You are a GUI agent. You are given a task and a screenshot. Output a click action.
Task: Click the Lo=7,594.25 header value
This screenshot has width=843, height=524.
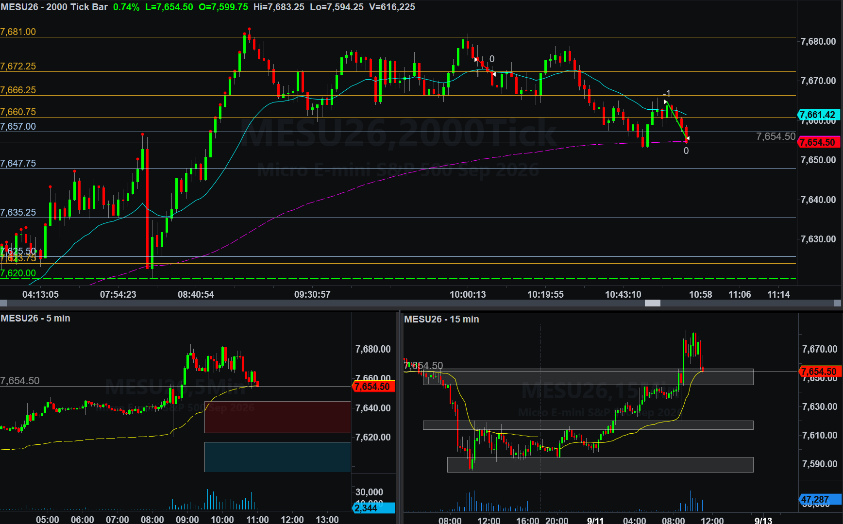337,7
